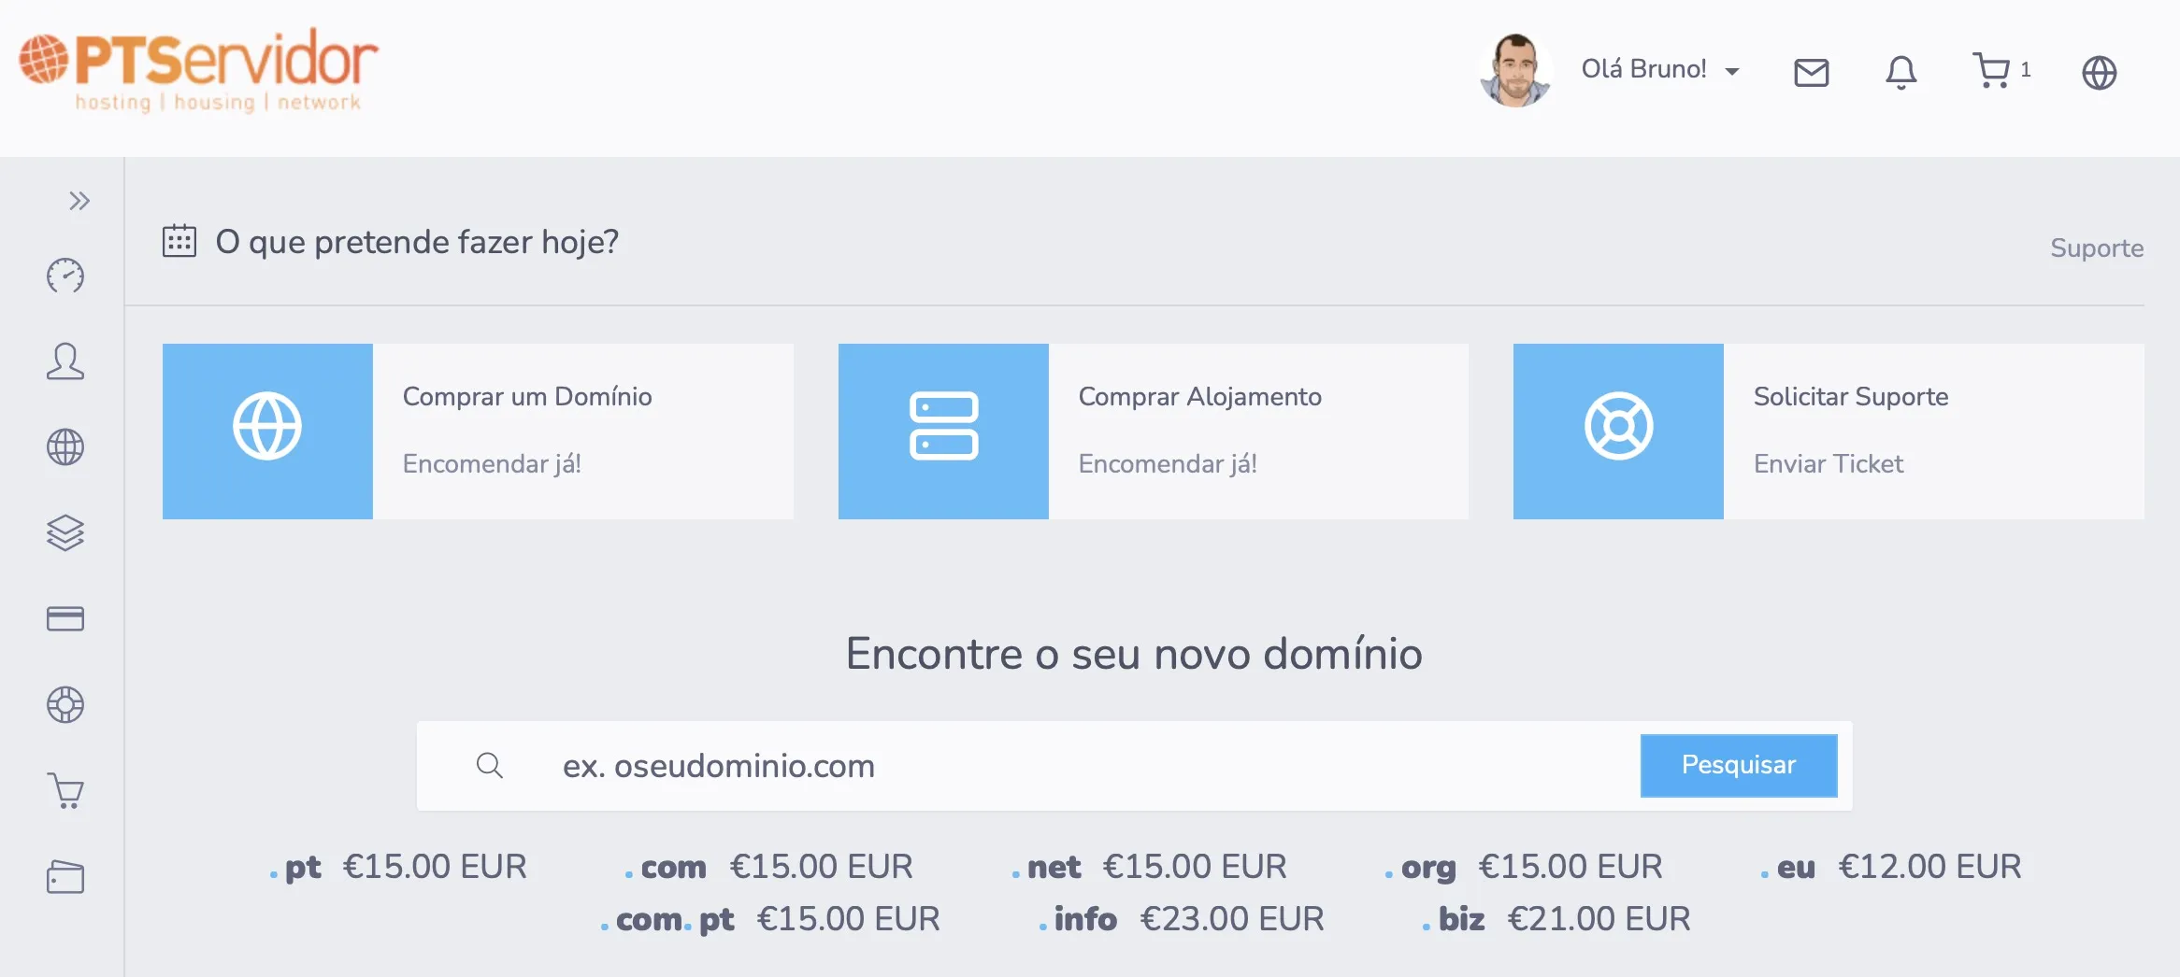Open the services layers icon in sidebar

click(65, 533)
